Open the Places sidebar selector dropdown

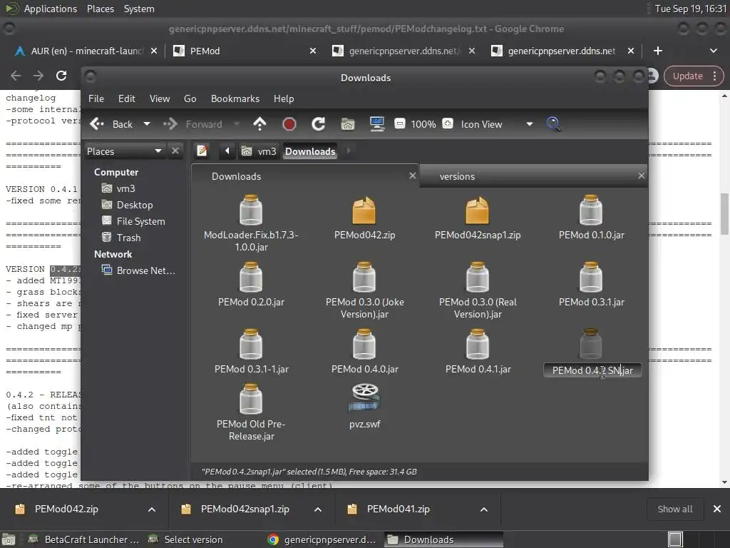(x=124, y=151)
